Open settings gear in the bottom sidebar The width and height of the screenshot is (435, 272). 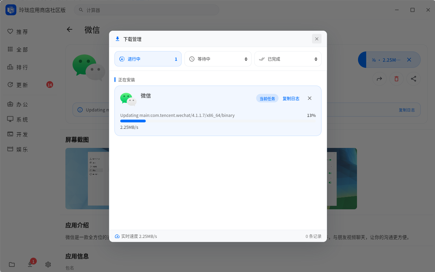(x=48, y=265)
